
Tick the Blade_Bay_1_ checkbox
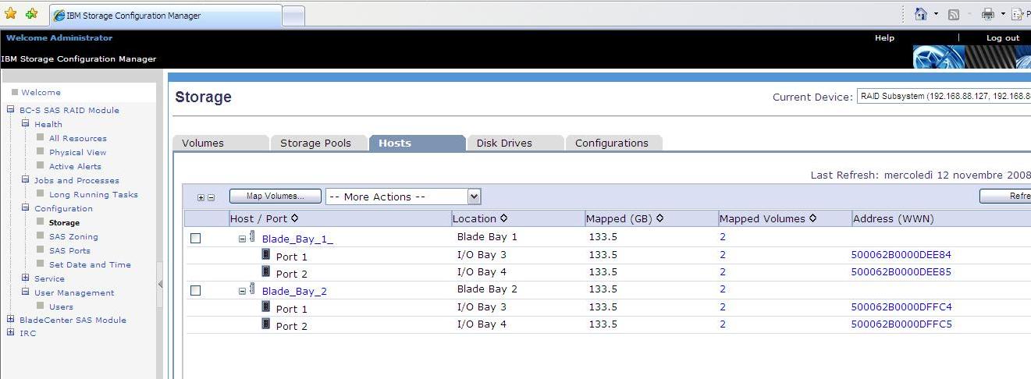[196, 238]
